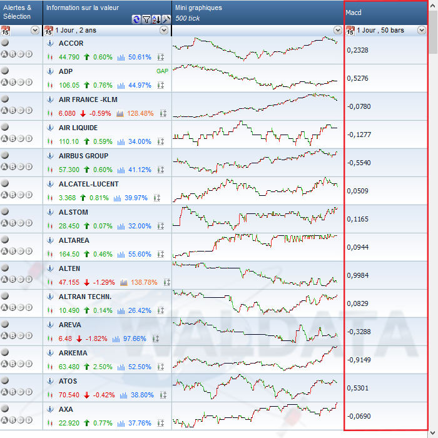
Task: Open the filter funnel icon
Action: 146,19
